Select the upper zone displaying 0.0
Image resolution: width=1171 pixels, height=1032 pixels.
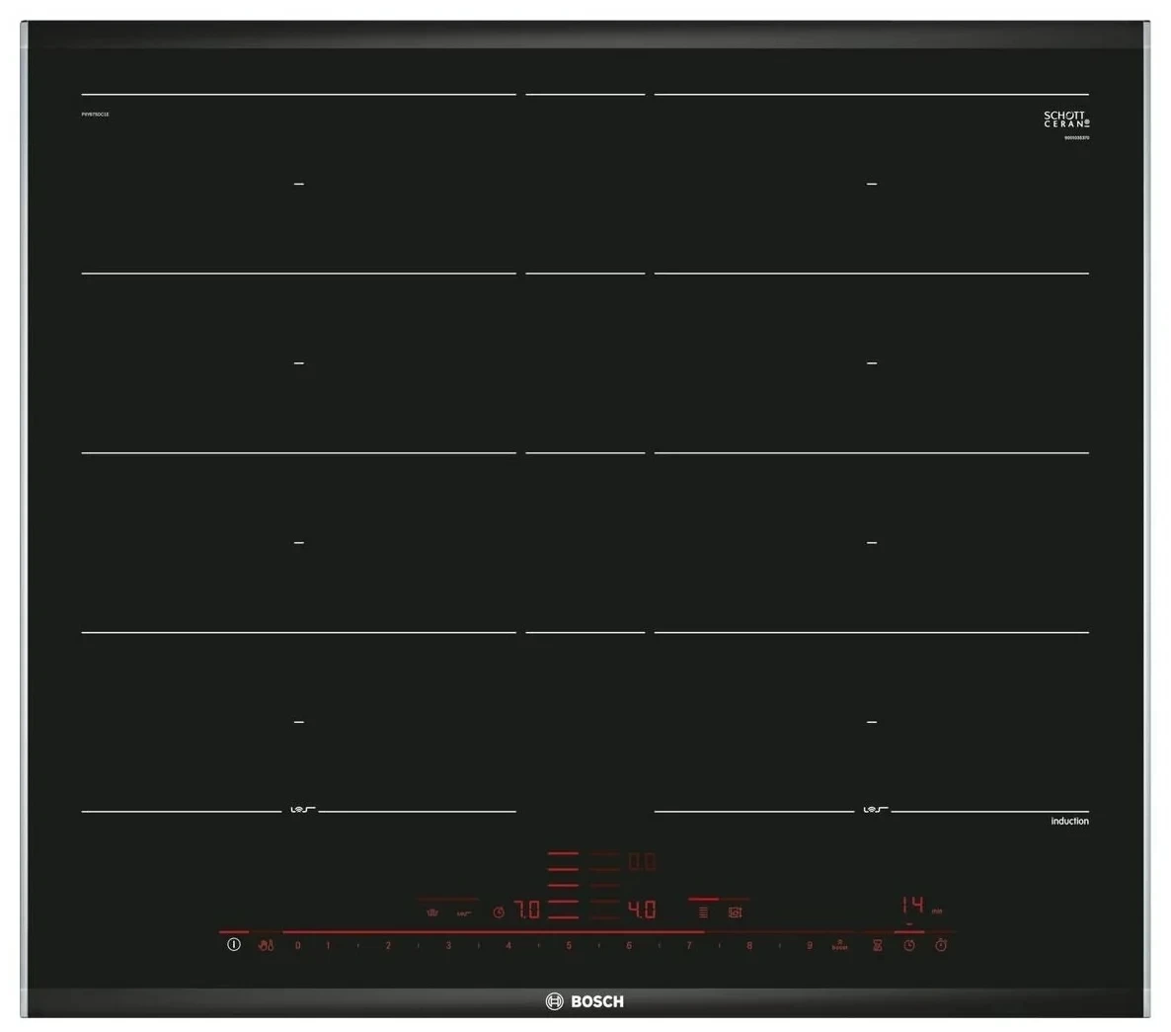pos(642,862)
